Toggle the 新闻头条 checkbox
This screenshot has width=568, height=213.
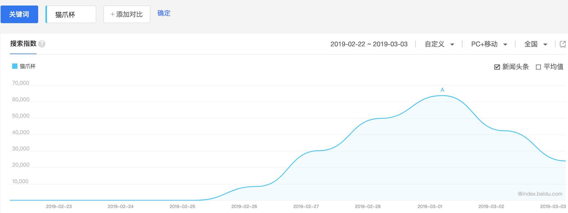pyautogui.click(x=497, y=67)
